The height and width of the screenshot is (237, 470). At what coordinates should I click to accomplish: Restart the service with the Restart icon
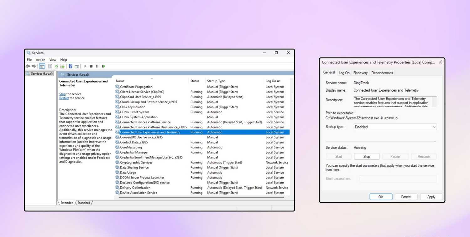103,66
